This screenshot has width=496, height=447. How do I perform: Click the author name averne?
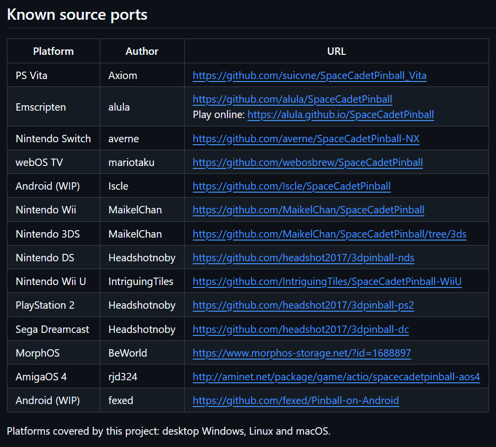[123, 139]
